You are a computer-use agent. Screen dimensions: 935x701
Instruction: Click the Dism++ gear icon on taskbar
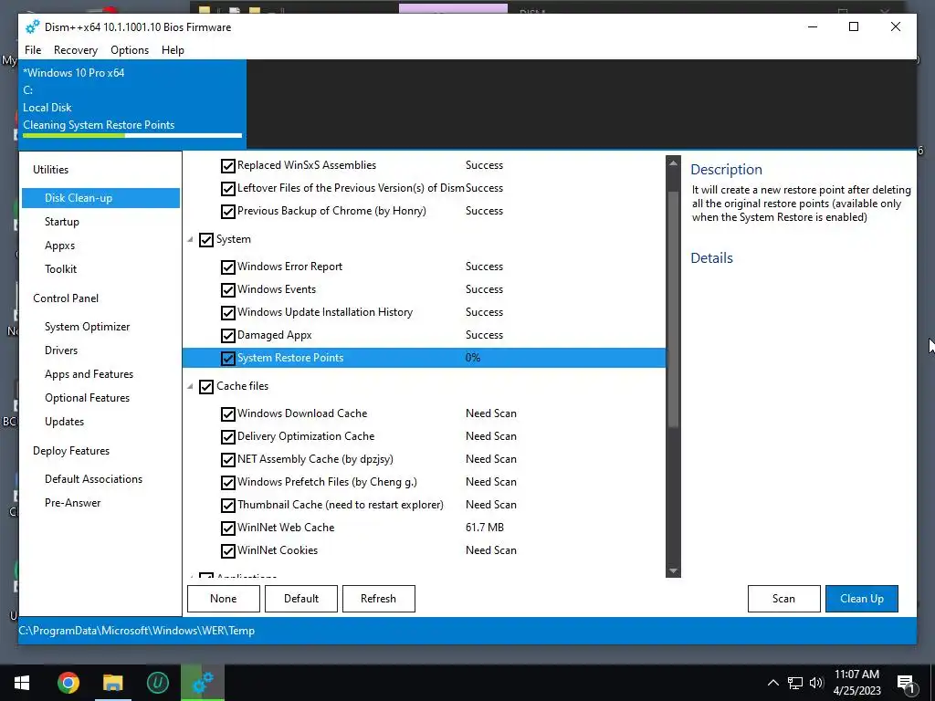click(x=203, y=683)
